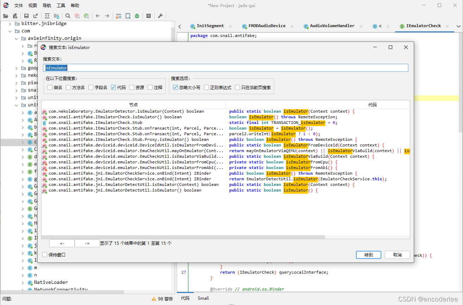Viewport: 463px width, 305px height.
Task: Click the green comment search icon
Action: pyautogui.click(x=87, y=16)
